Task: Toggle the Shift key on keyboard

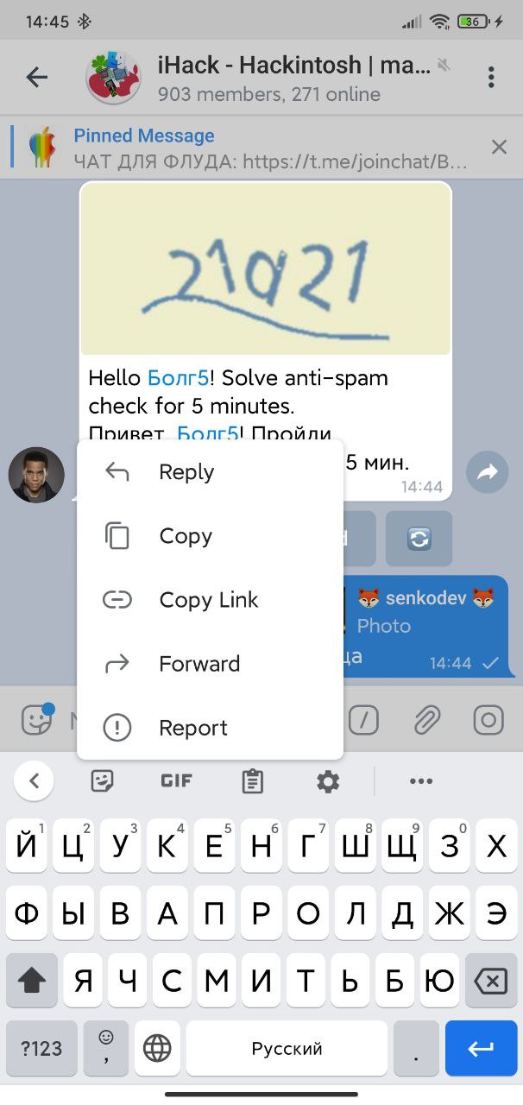Action: click(x=32, y=981)
